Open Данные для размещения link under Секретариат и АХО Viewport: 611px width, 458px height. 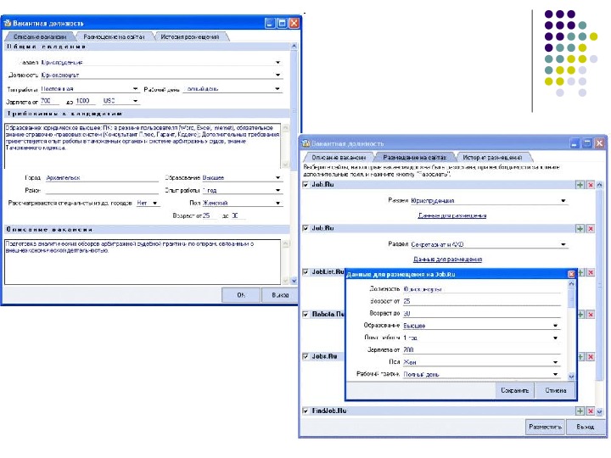[x=447, y=259]
